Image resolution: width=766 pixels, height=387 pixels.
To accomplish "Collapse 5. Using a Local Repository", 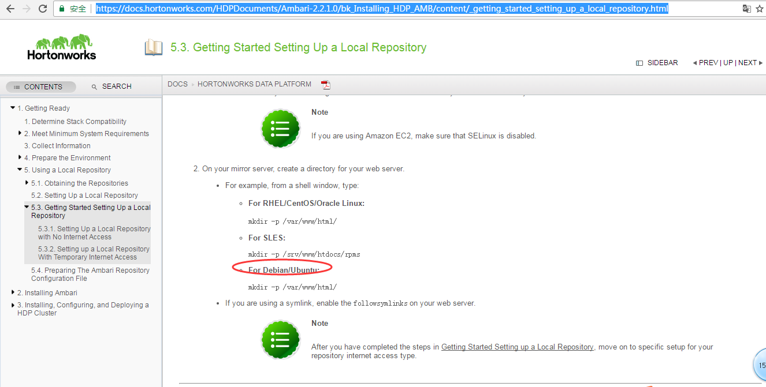I will pyautogui.click(x=20, y=170).
